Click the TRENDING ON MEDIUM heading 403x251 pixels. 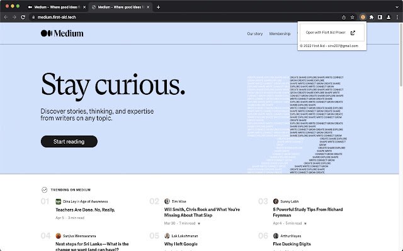[x=71, y=190]
